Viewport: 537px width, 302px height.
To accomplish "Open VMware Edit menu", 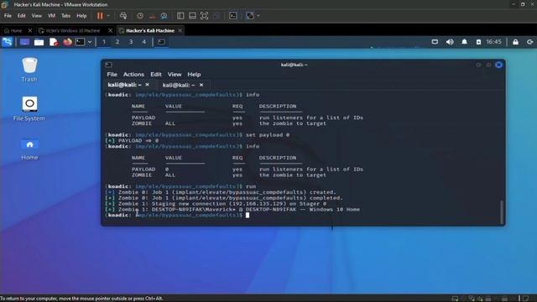I will click(x=22, y=16).
